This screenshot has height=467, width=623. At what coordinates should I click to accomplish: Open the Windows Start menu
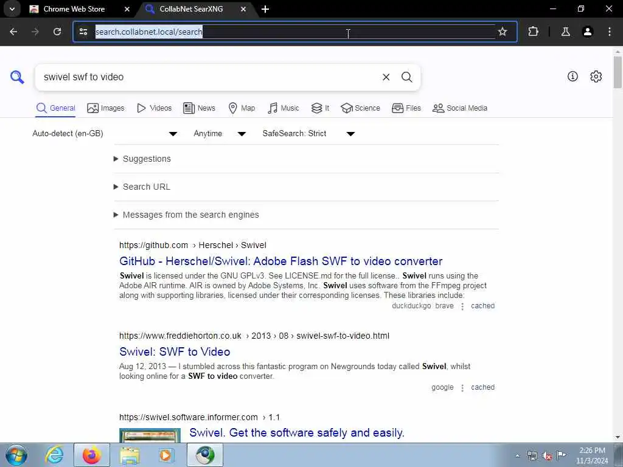[x=16, y=455]
